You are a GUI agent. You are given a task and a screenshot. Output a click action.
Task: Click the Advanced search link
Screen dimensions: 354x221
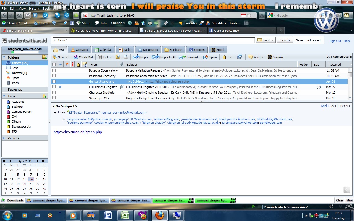point(314,40)
